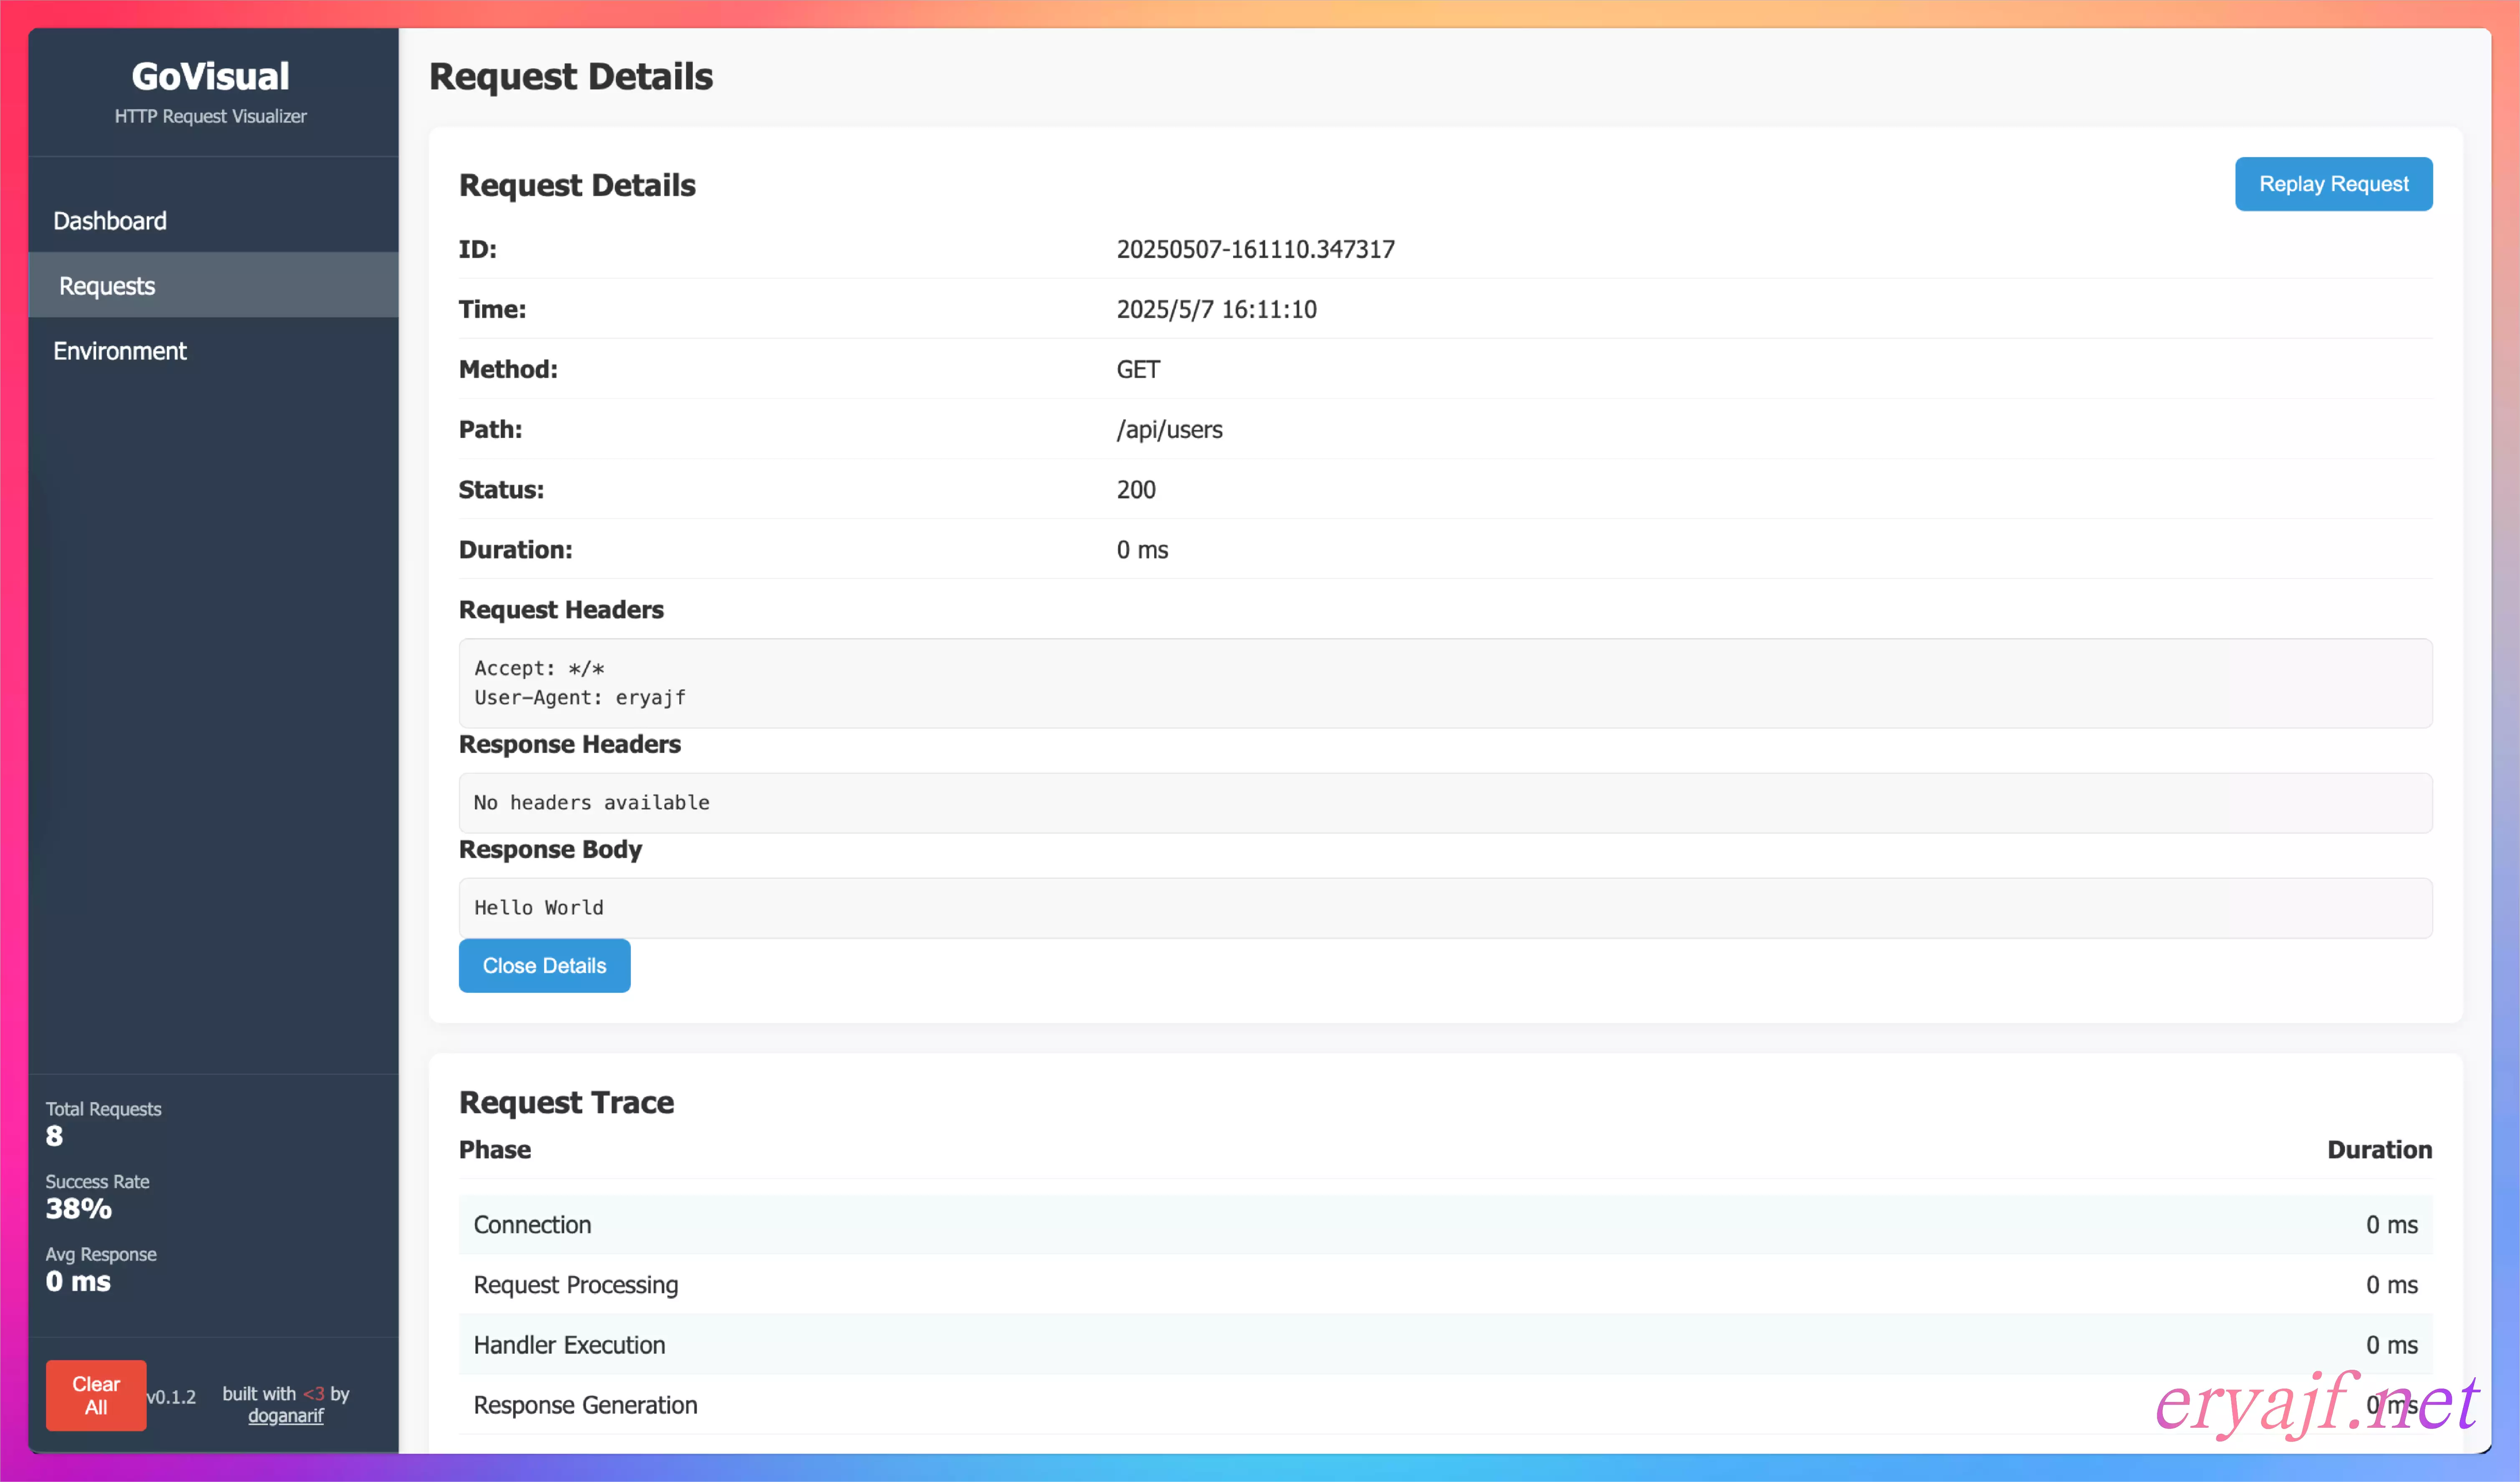Click the Duration 0 ms detail value
Viewport: 2520px width, 1482px height.
(1142, 549)
